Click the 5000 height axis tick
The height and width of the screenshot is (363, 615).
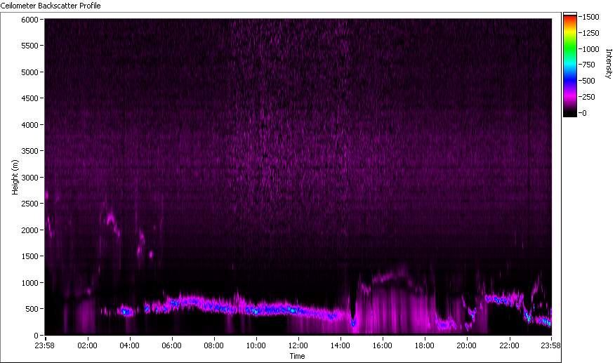(x=29, y=72)
